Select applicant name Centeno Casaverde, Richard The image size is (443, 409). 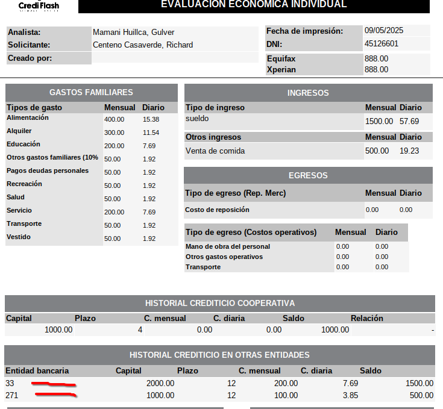click(x=143, y=45)
